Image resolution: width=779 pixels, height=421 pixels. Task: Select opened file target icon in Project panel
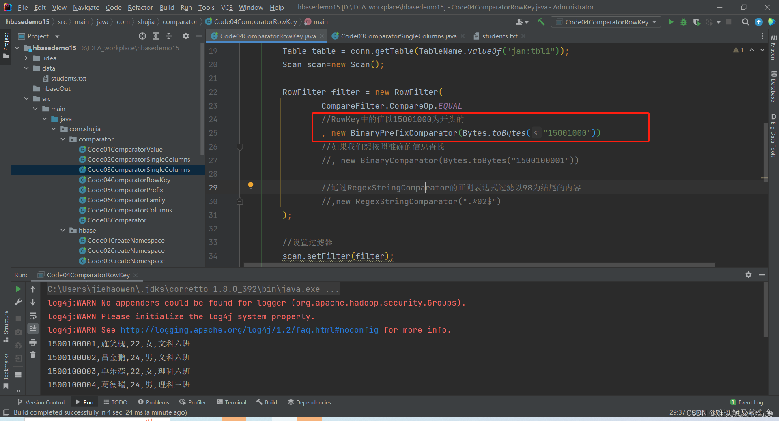point(142,36)
